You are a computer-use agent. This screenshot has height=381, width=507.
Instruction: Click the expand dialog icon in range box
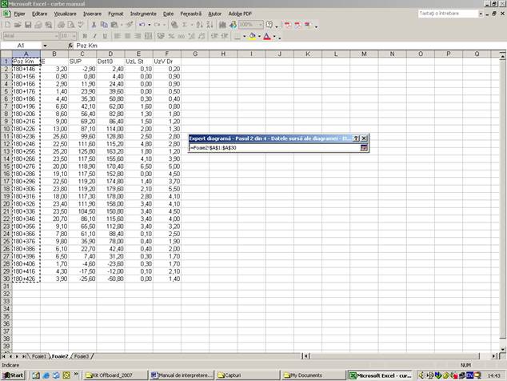(x=364, y=148)
